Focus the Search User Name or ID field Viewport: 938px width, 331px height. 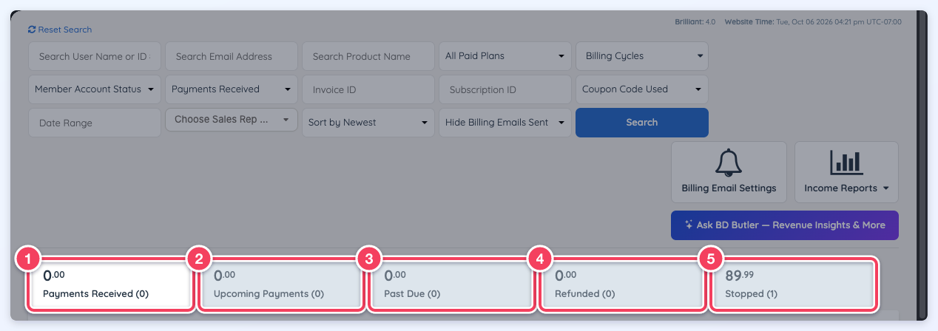[95, 56]
